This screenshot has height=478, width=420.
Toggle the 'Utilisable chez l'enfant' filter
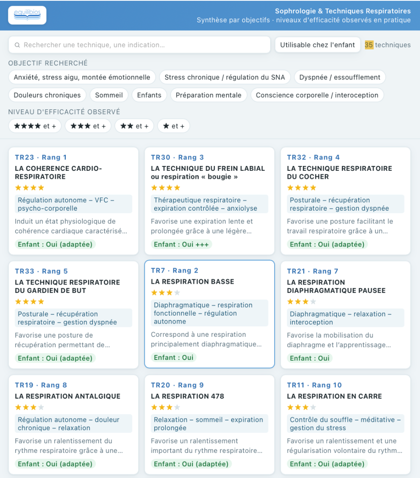[x=318, y=45]
